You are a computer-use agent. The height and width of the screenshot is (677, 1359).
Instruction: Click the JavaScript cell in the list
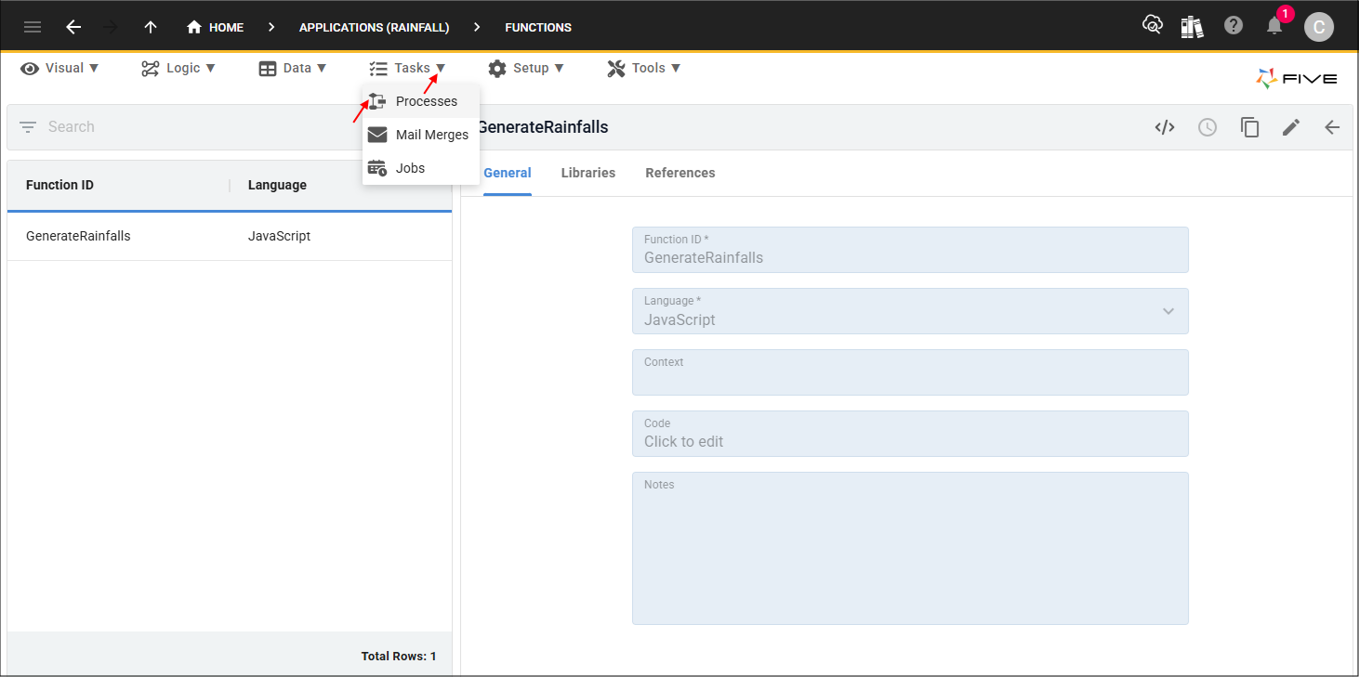(x=279, y=236)
